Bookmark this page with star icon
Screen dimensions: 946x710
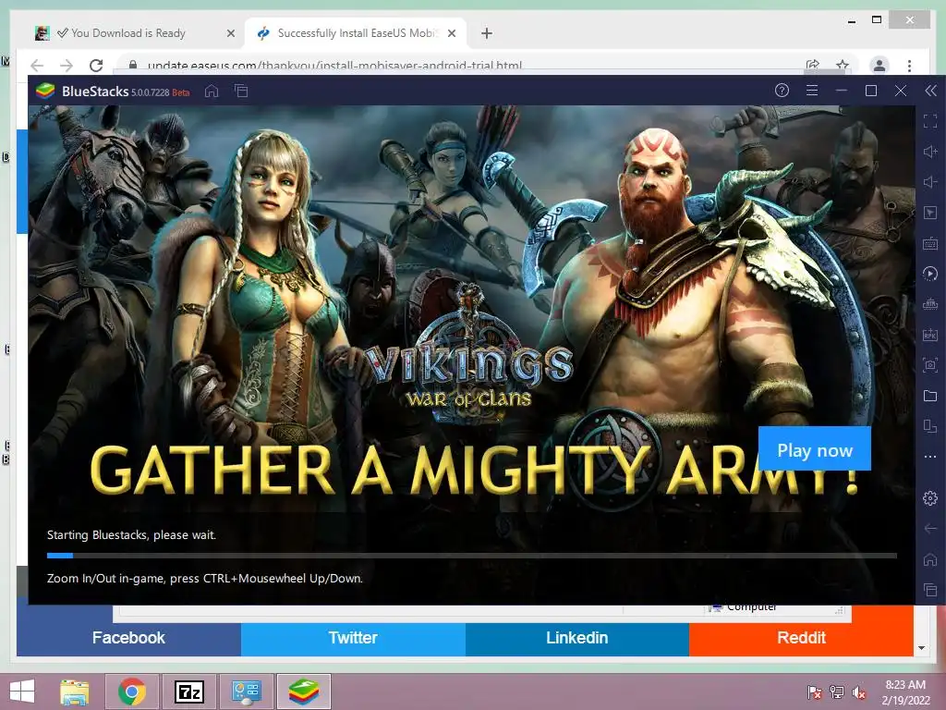pos(843,66)
